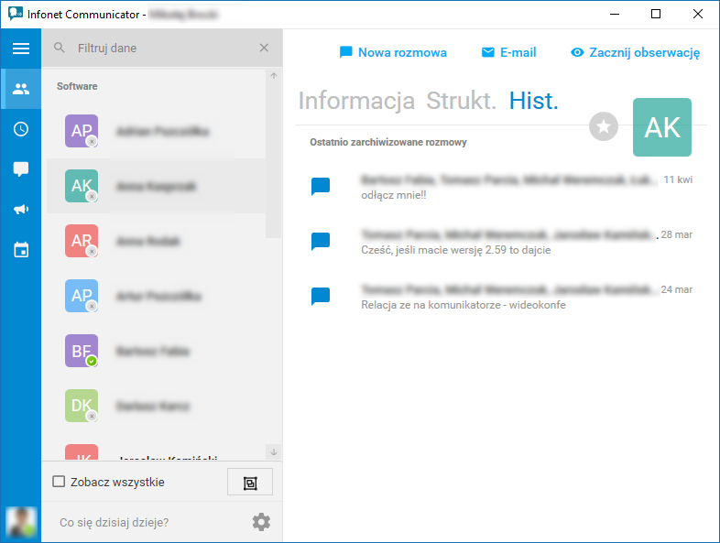This screenshot has width=720, height=543.
Task: Switch to the Strukt. tab
Action: click(x=461, y=101)
